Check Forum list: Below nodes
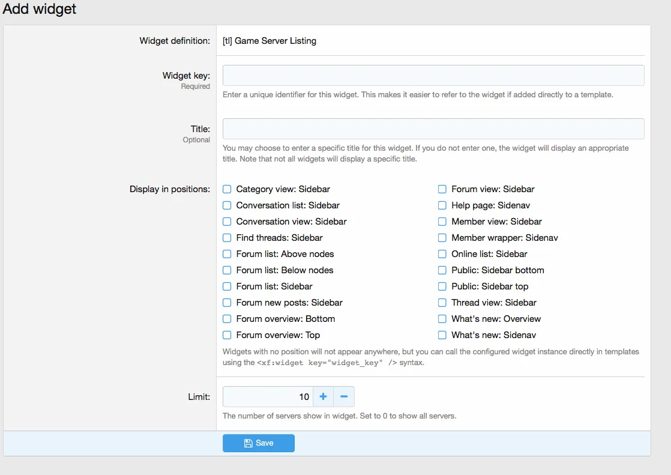The width and height of the screenshot is (671, 475). 227,270
